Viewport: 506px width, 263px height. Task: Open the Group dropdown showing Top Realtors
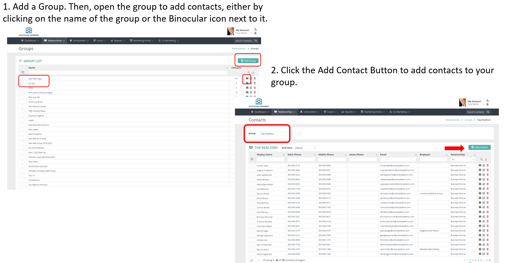tap(280, 134)
